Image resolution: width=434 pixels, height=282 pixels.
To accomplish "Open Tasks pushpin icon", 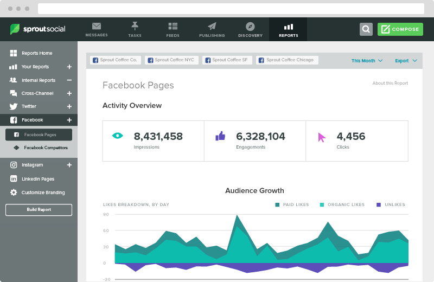I will pos(135,26).
